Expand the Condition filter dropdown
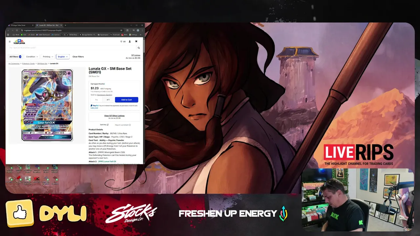420x236 pixels. (32, 57)
